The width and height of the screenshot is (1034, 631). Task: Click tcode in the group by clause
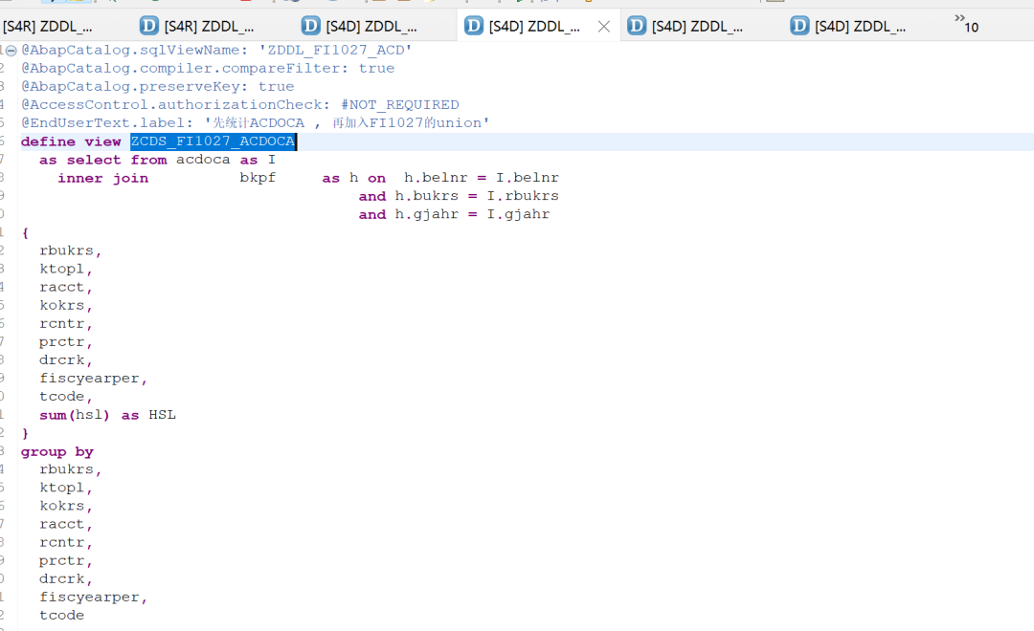[62, 615]
